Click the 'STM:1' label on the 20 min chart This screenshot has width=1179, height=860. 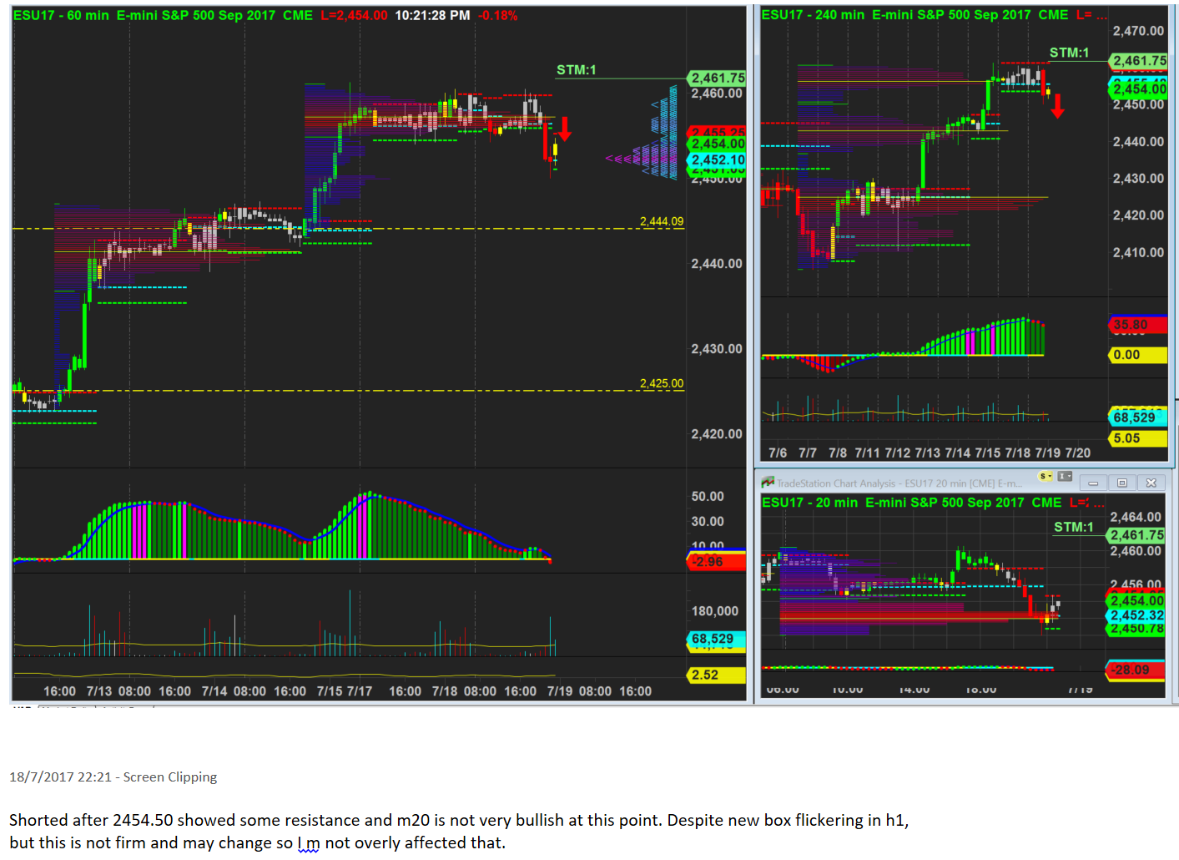[1073, 527]
